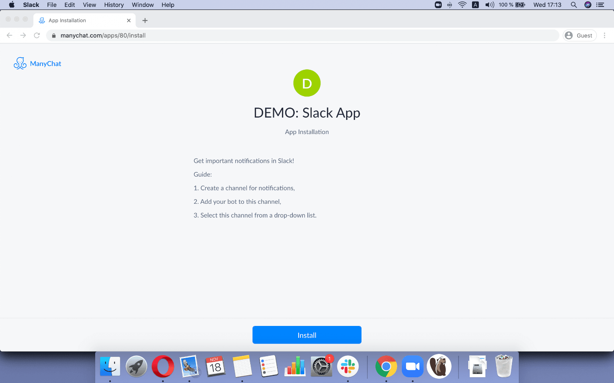Click the Bluetooth-like status icon in menu bar
The width and height of the screenshot is (614, 383).
(449, 5)
